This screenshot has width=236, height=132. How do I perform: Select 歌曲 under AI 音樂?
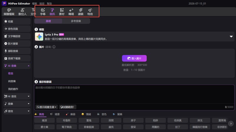11,73
